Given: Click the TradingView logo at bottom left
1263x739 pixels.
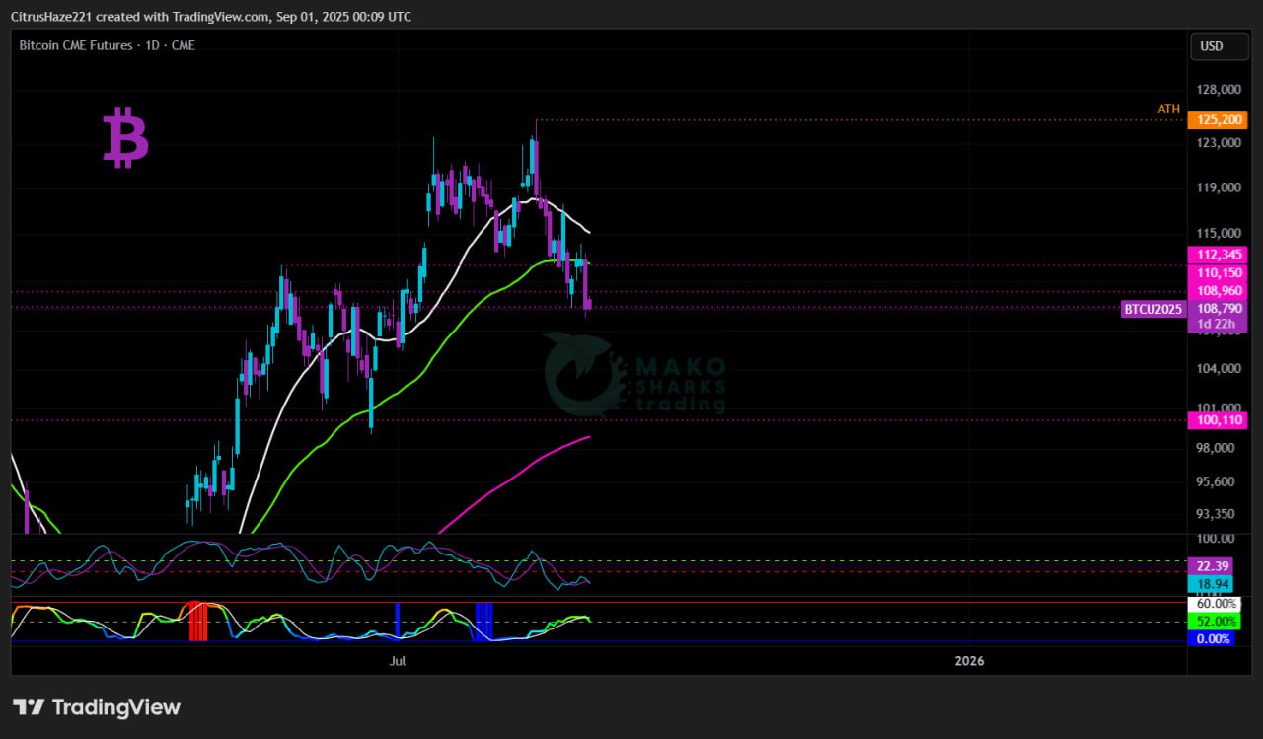Looking at the screenshot, I should tap(97, 707).
